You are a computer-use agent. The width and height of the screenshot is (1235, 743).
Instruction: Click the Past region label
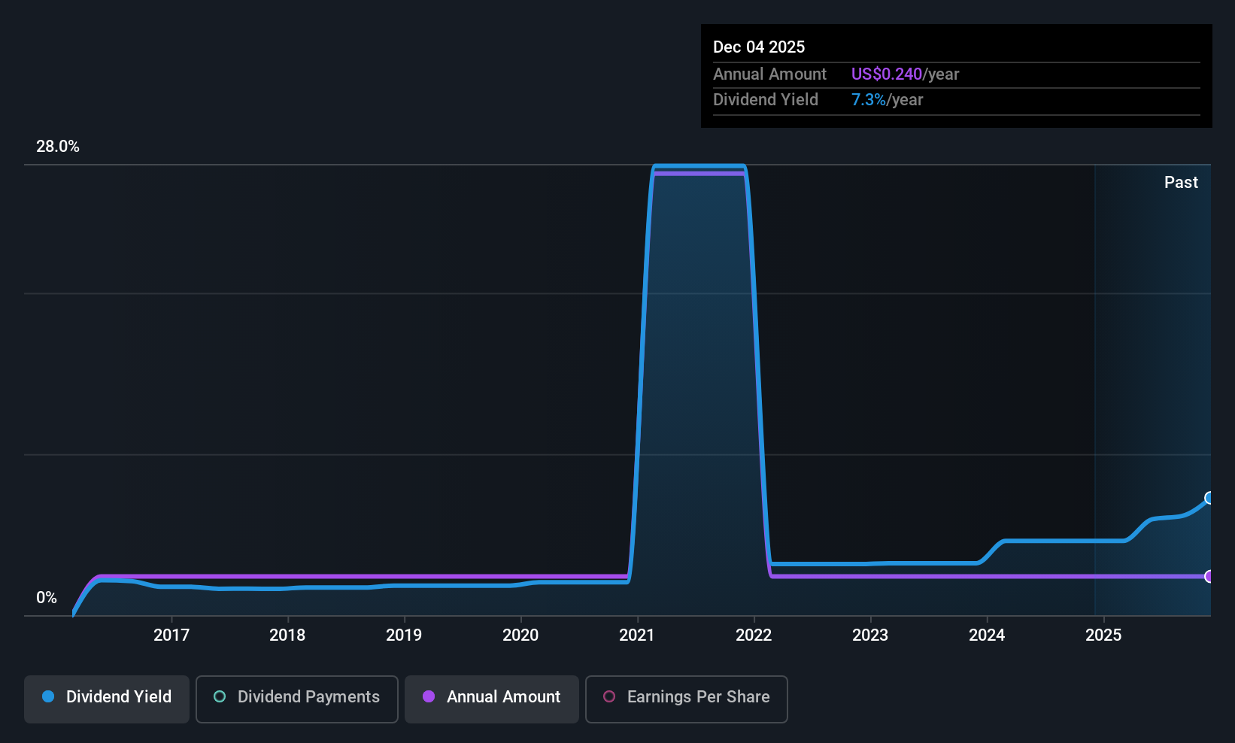1181,183
